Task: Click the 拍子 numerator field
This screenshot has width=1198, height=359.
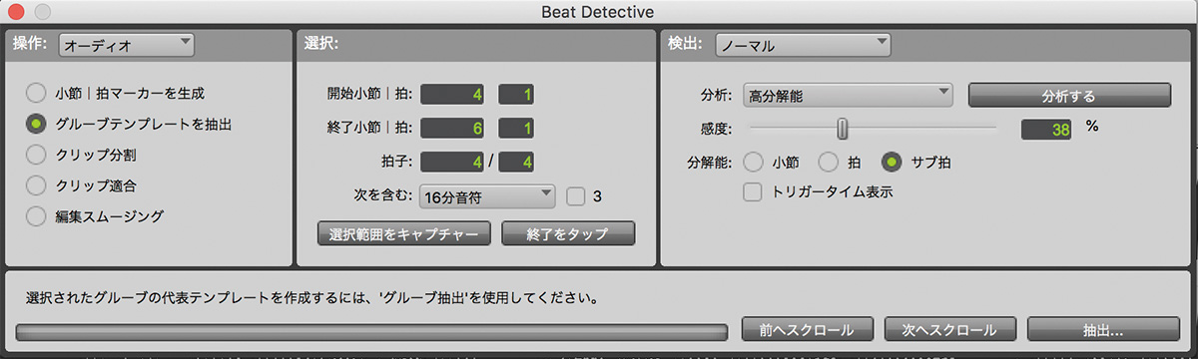Action: [x=453, y=162]
